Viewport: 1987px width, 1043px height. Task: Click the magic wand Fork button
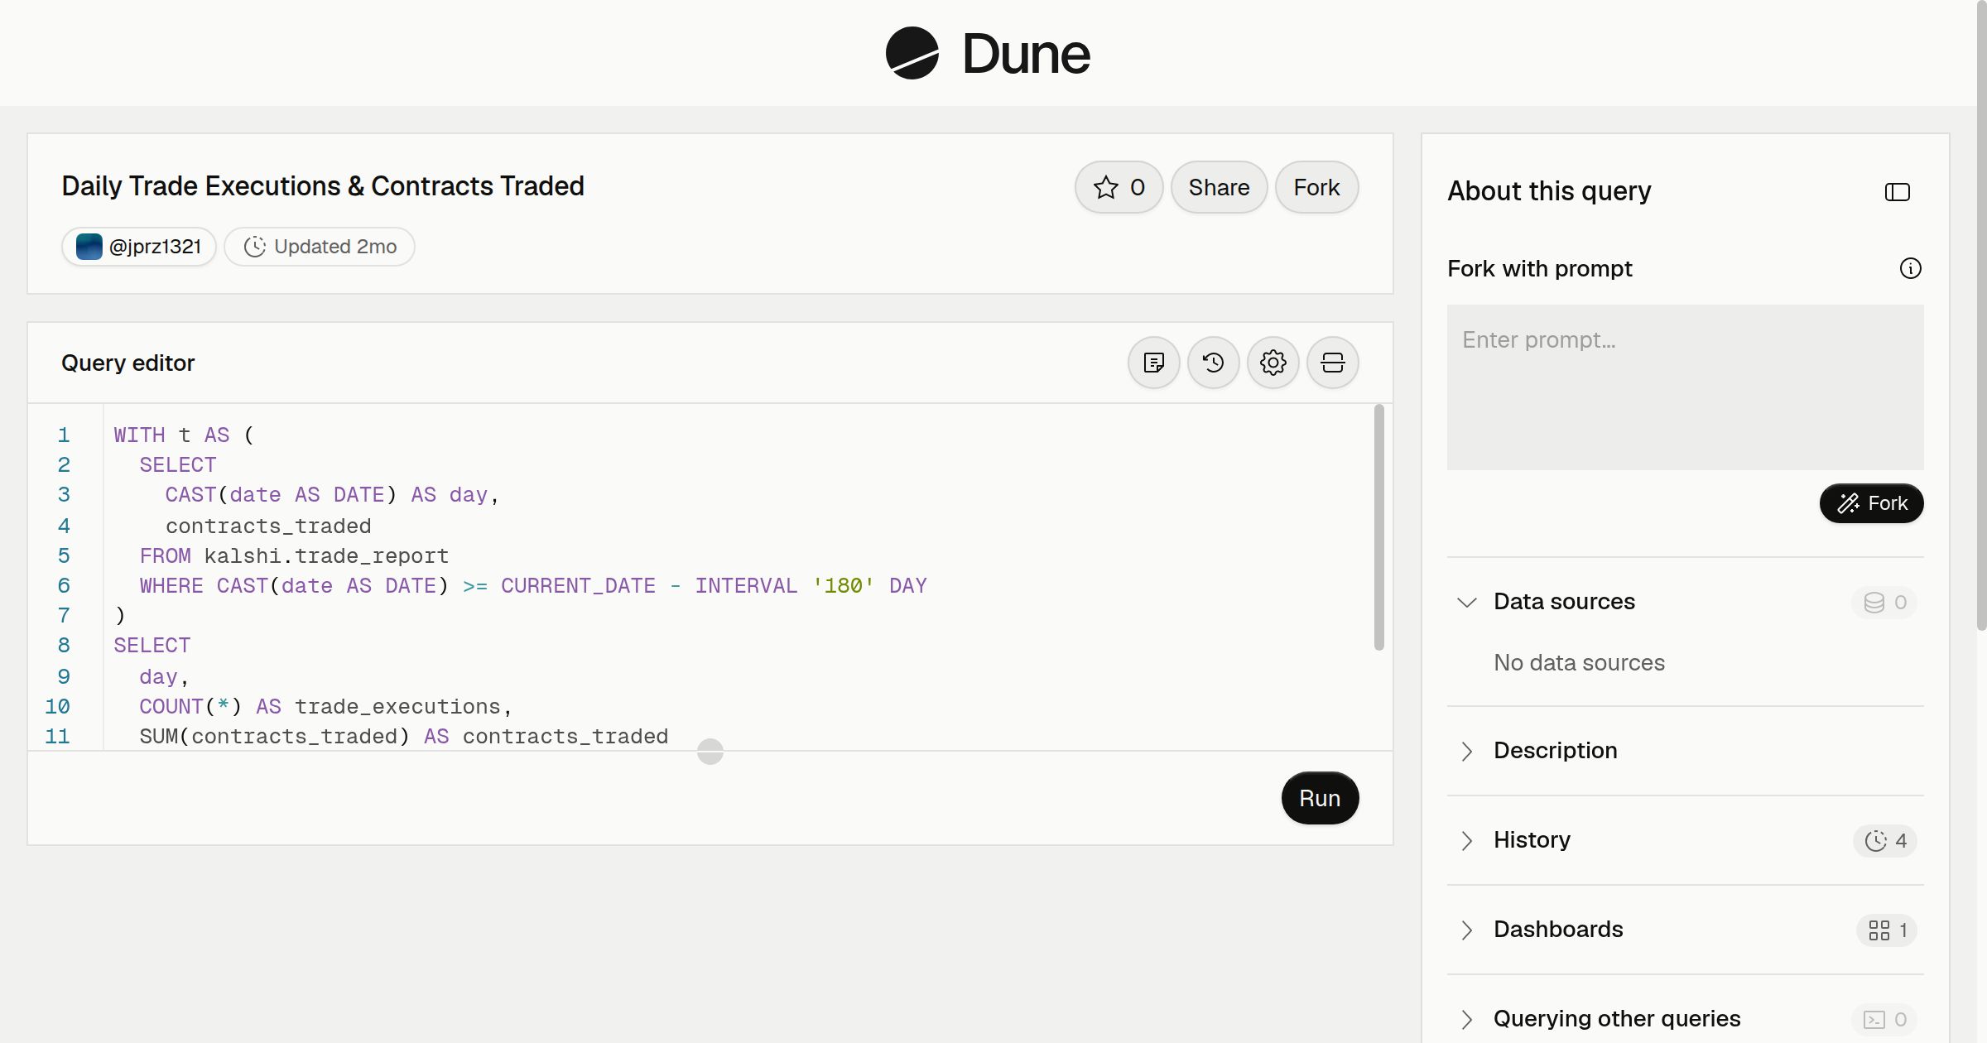tap(1871, 503)
